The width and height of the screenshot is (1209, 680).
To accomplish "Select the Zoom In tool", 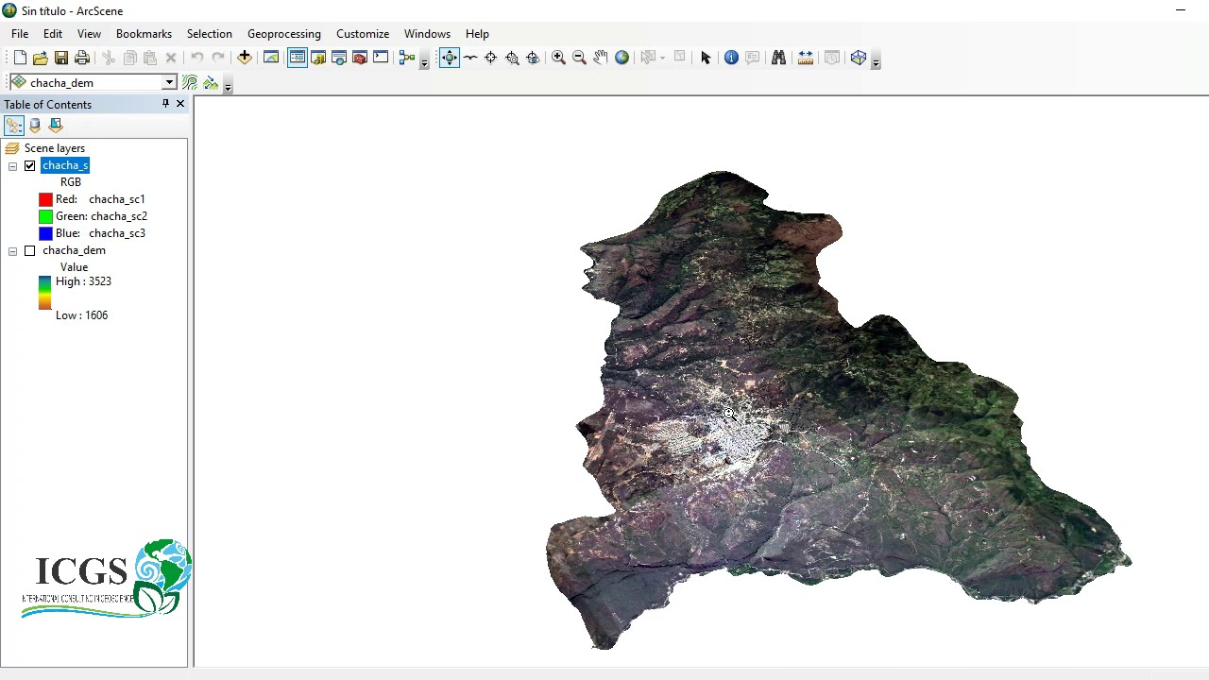I will click(x=558, y=58).
